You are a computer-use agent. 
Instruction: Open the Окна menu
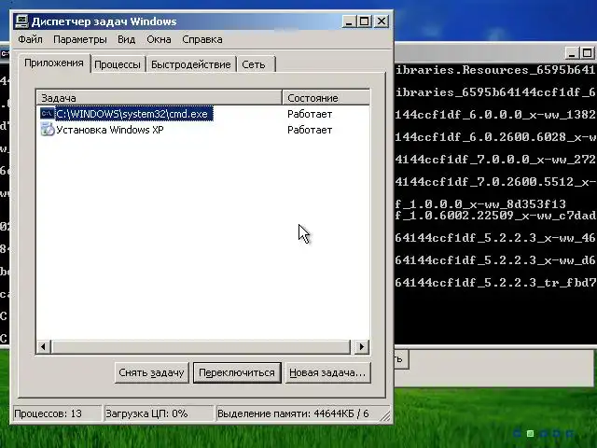pos(159,39)
